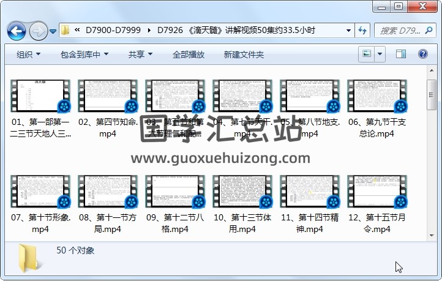This screenshot has height=281, width=442.
Task: Select video 08、第十一节方局.mp4
Action: coord(108,204)
